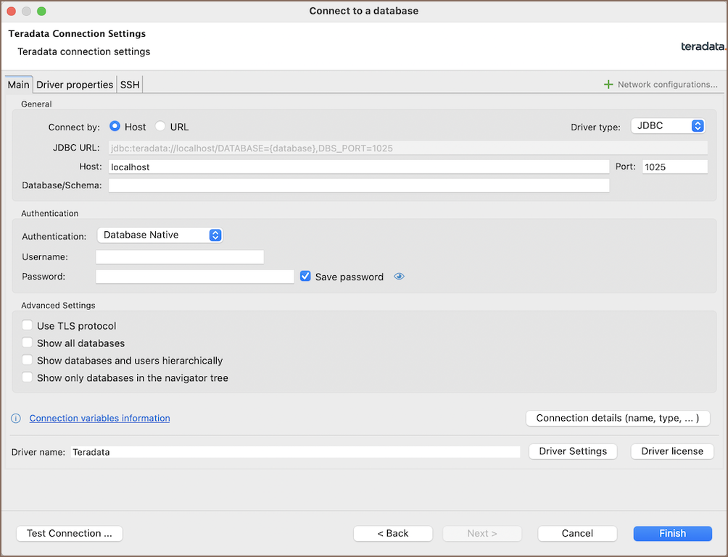Viewport: 728px width, 557px height.
Task: Click the eye icon to reveal password
Action: 399,277
